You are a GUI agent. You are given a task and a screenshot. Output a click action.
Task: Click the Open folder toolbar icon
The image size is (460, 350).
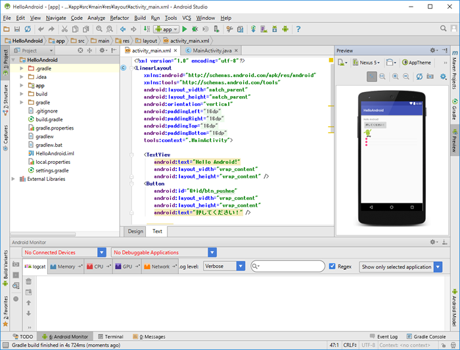[7, 29]
